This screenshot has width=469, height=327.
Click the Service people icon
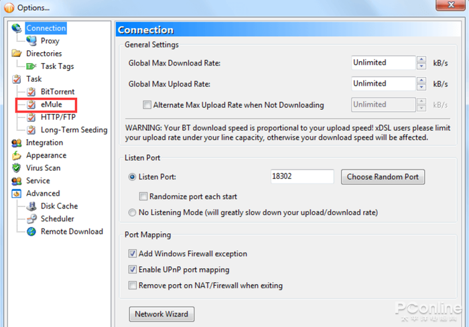pyautogui.click(x=17, y=181)
